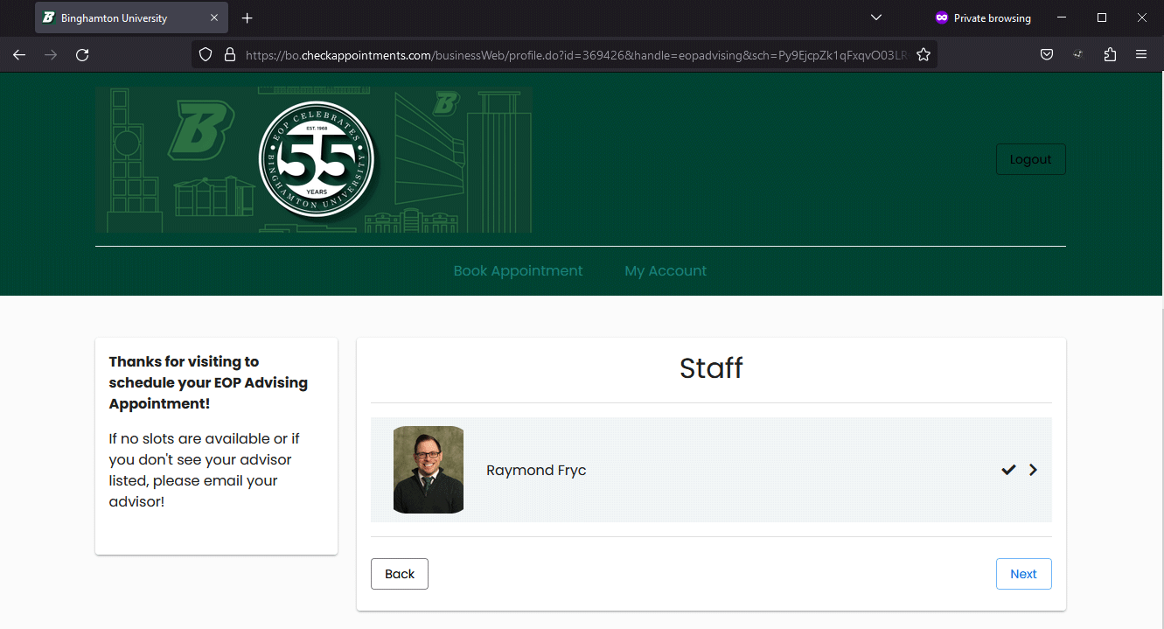Click the browser back arrow
Image resolution: width=1164 pixels, height=629 pixels.
click(x=19, y=54)
